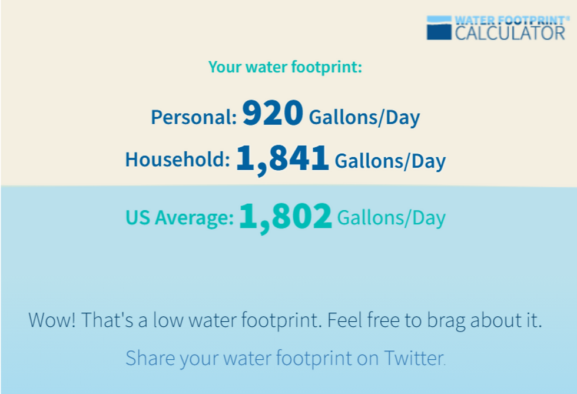The width and height of the screenshot is (577, 394).
Task: Click Gallons/Day beside the 1,802 value
Action: pos(391,218)
